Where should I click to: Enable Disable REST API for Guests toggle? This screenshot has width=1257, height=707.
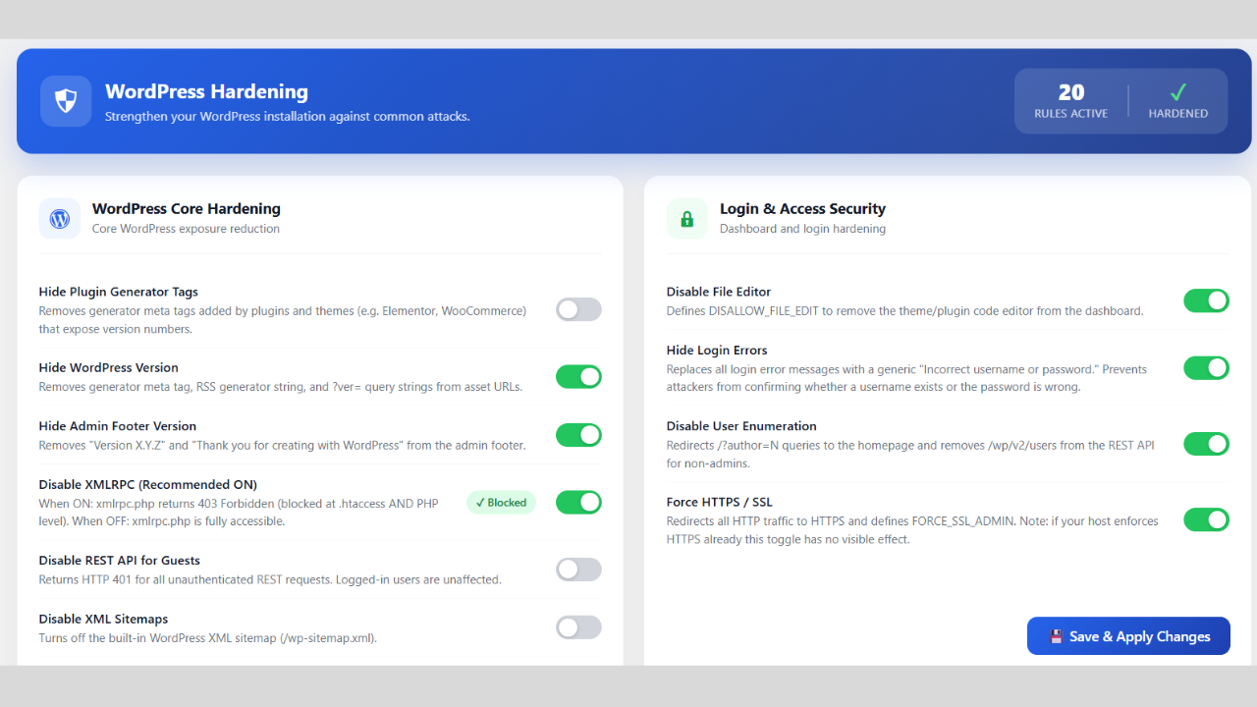(578, 569)
